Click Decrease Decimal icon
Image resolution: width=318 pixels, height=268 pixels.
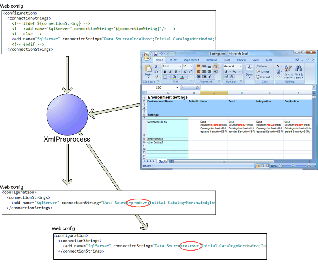[x=232, y=77]
